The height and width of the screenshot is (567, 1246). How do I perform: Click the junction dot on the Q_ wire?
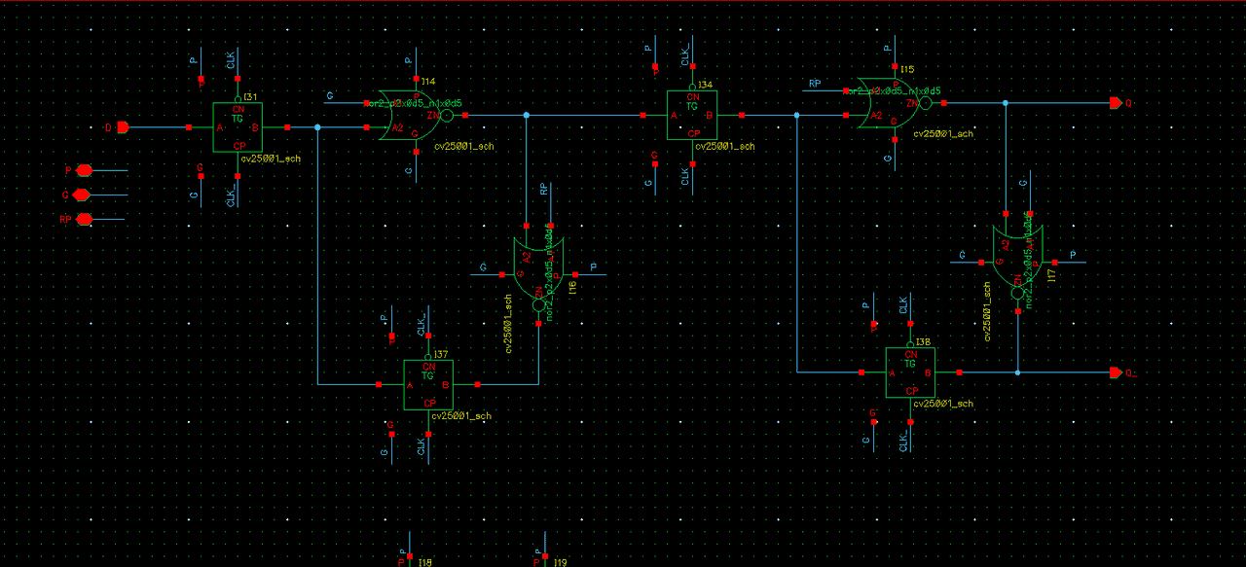point(1017,372)
